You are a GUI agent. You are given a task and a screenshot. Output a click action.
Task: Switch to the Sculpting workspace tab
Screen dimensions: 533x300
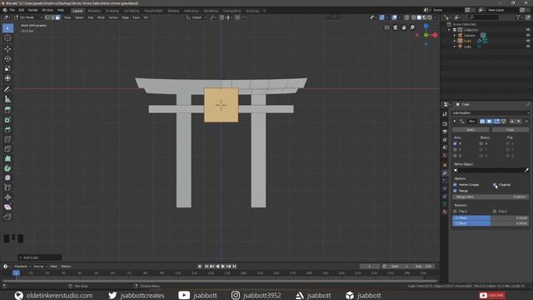112,11
